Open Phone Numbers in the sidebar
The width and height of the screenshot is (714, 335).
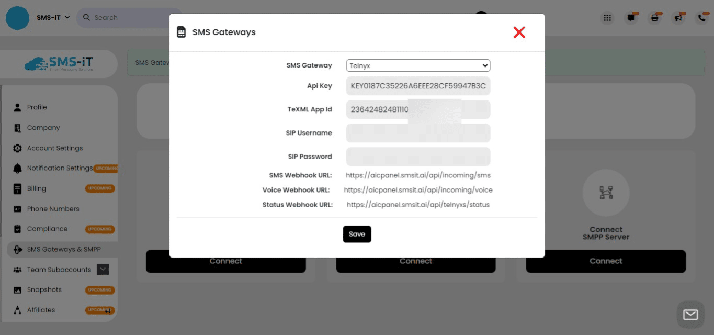(x=53, y=209)
